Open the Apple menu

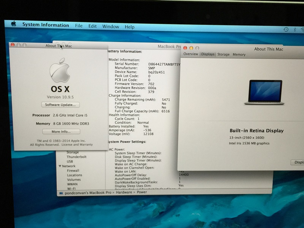tap(14, 24)
